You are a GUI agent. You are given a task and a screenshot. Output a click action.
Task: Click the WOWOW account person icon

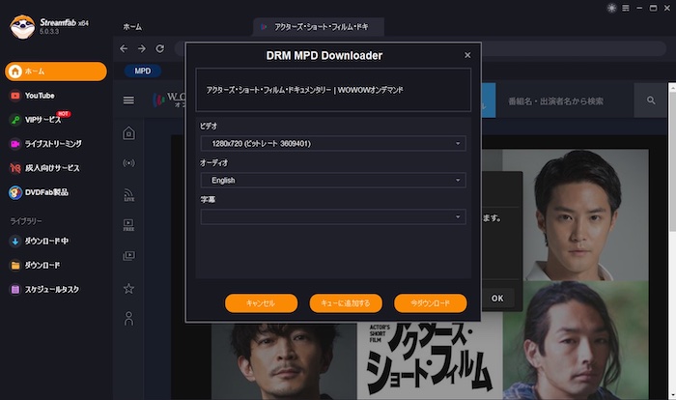point(128,319)
